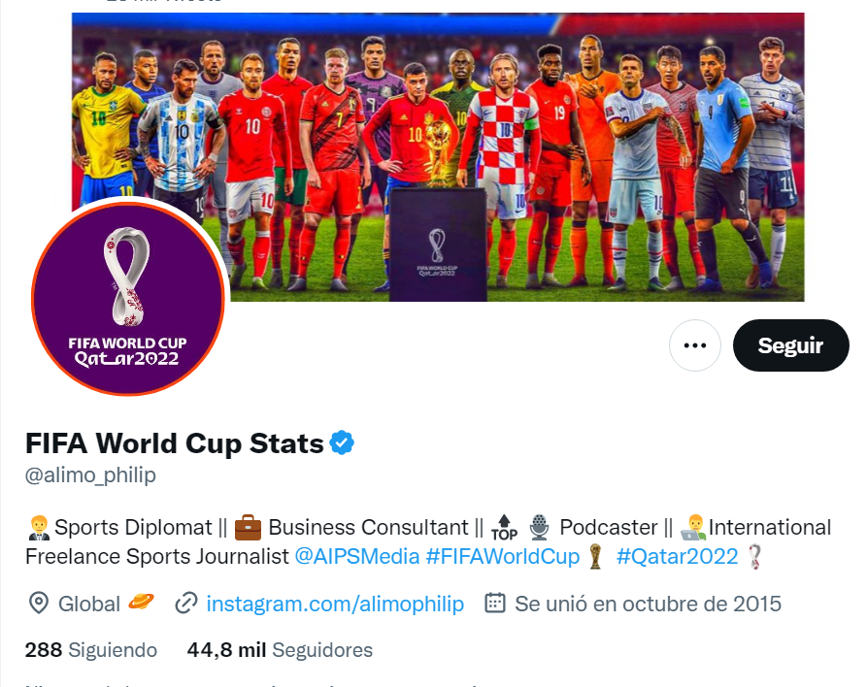Click the blue verified badge icon

pyautogui.click(x=341, y=443)
